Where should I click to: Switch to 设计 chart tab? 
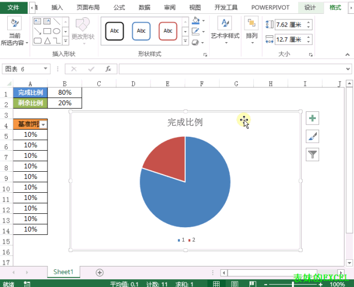click(310, 8)
